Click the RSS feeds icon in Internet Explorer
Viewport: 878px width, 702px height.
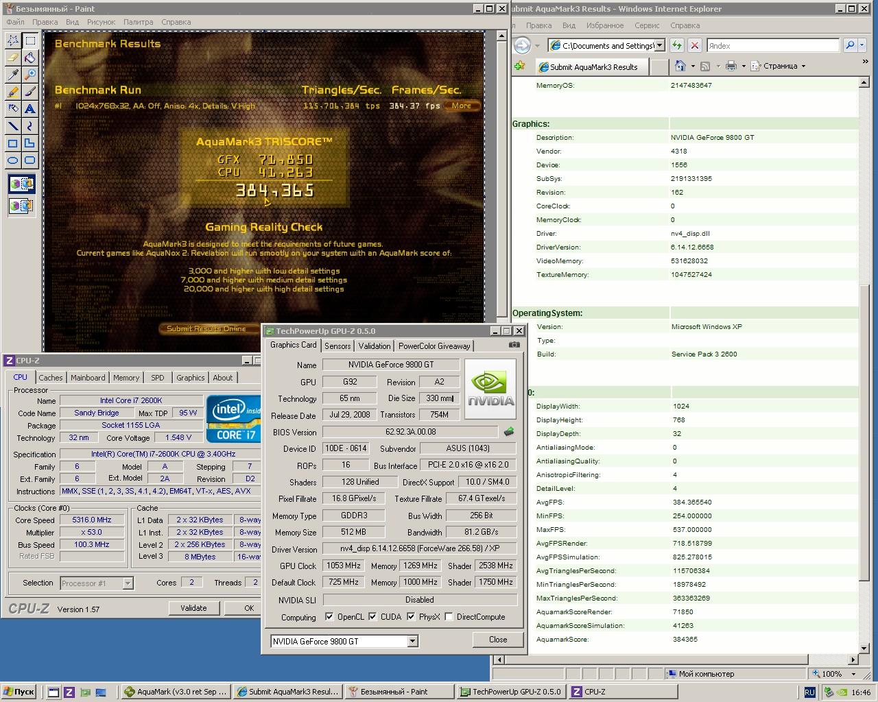point(705,66)
